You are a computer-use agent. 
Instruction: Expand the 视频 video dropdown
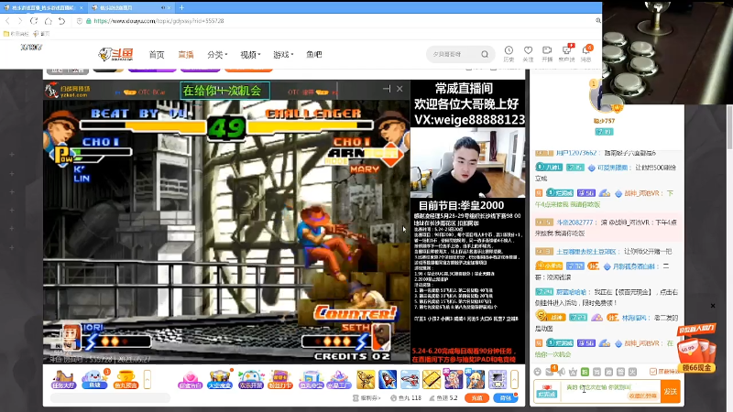coord(250,55)
